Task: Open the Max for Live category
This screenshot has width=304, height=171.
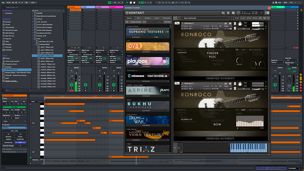Action: (10, 36)
